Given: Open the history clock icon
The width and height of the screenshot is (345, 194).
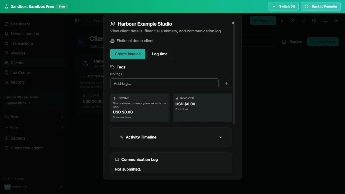Looking at the screenshot, I should [x=293, y=20].
